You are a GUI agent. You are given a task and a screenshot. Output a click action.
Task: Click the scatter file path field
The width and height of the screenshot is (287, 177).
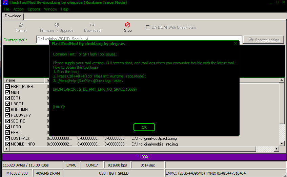tap(139, 39)
